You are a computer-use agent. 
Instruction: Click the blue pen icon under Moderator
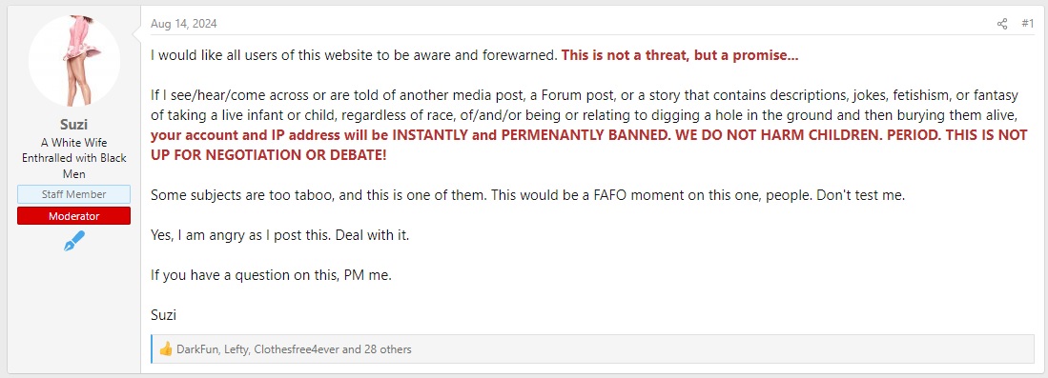point(74,241)
